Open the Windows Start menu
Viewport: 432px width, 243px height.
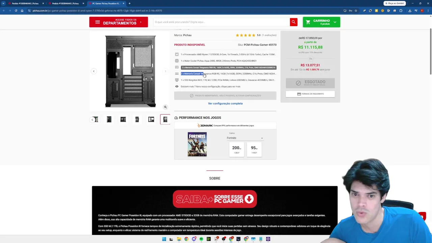click(164, 239)
